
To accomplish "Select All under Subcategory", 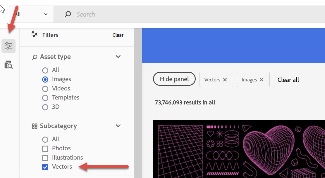I will point(45,139).
